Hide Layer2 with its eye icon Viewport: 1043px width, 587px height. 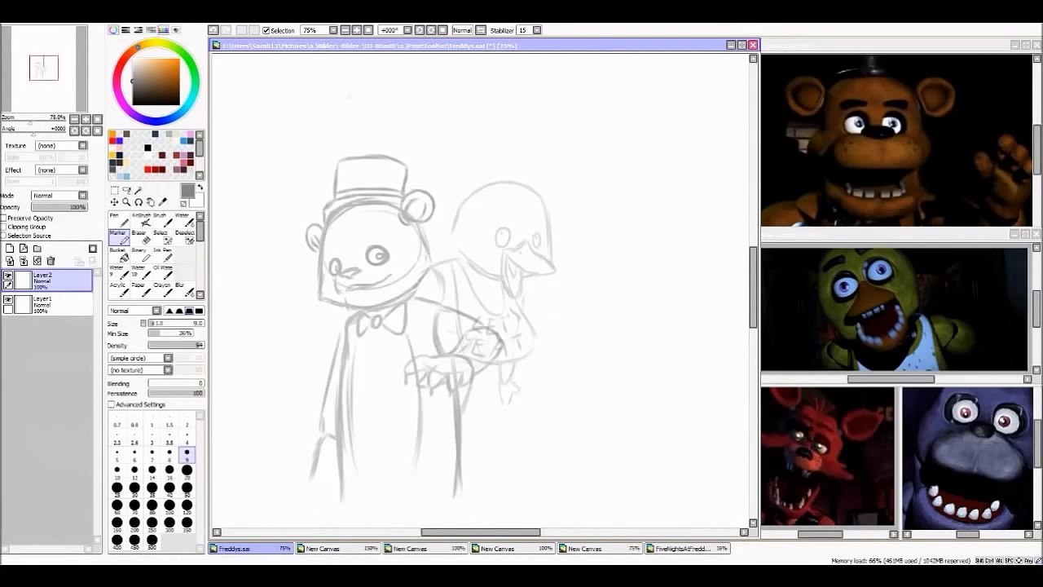pos(8,276)
